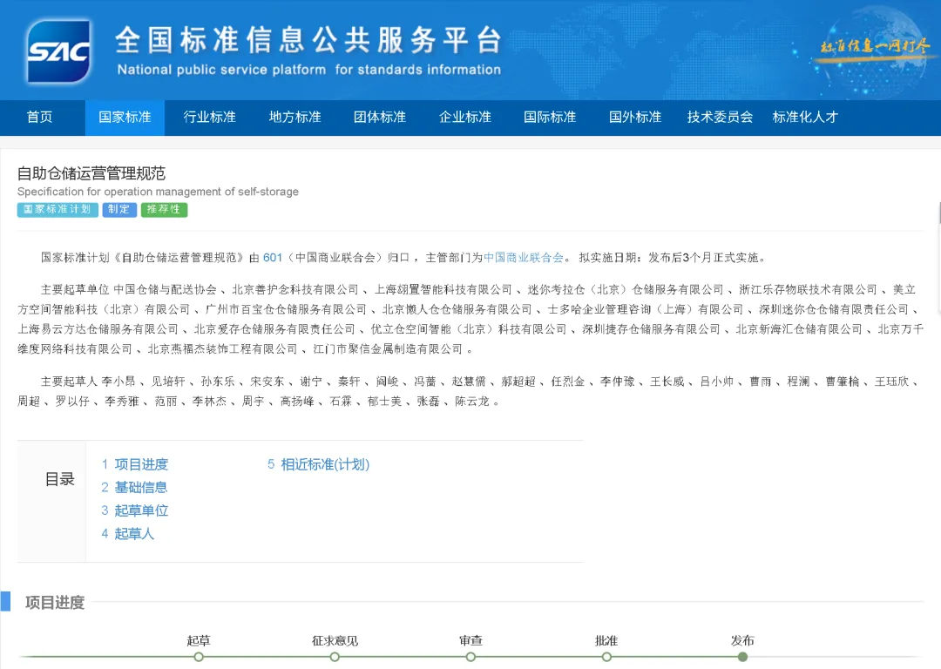Jump to 5 相近标准(计划) section

318,464
